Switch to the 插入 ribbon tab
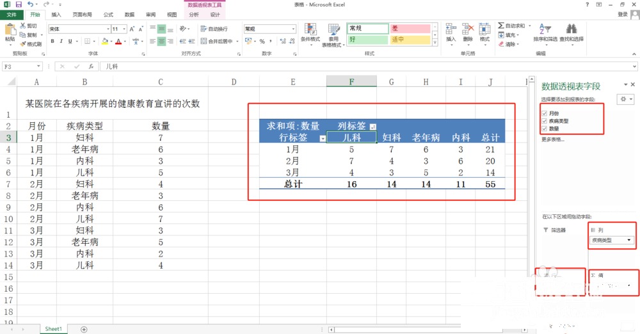640x334 pixels. click(x=56, y=15)
